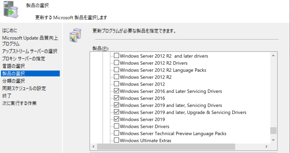Check the Windows Server Drivers checkbox
290x153 pixels.
point(116,126)
